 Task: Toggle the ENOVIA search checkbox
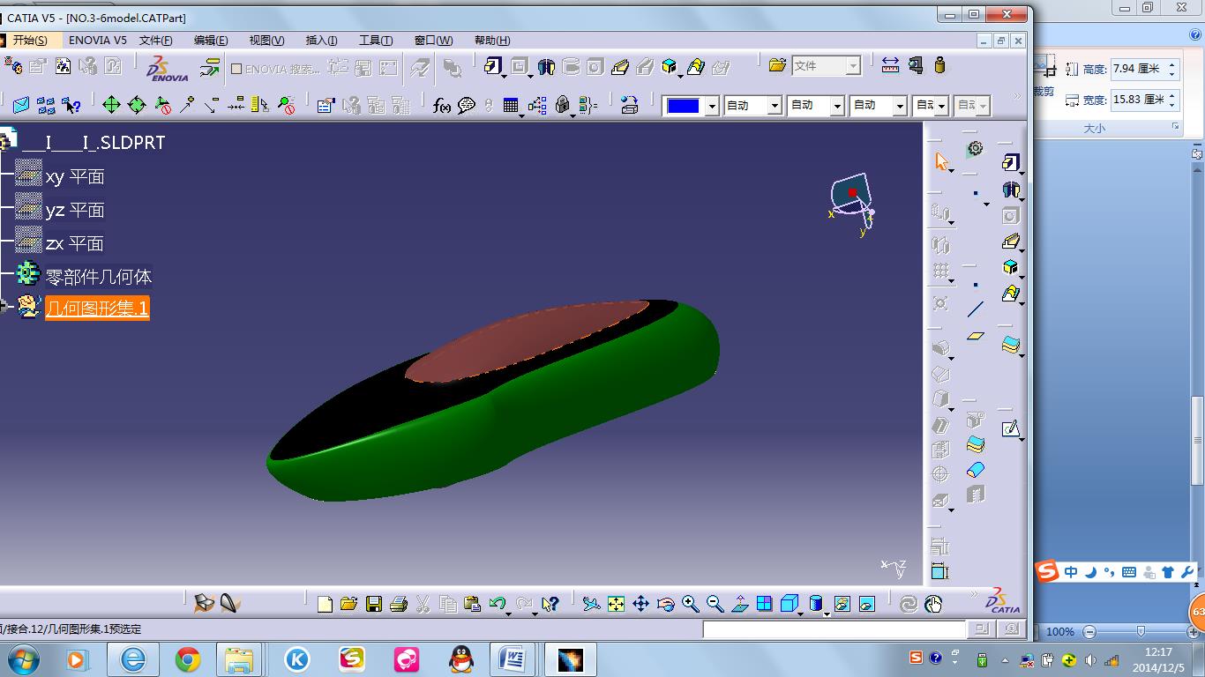pyautogui.click(x=236, y=69)
